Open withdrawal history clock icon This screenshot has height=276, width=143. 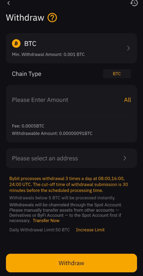click(134, 3)
